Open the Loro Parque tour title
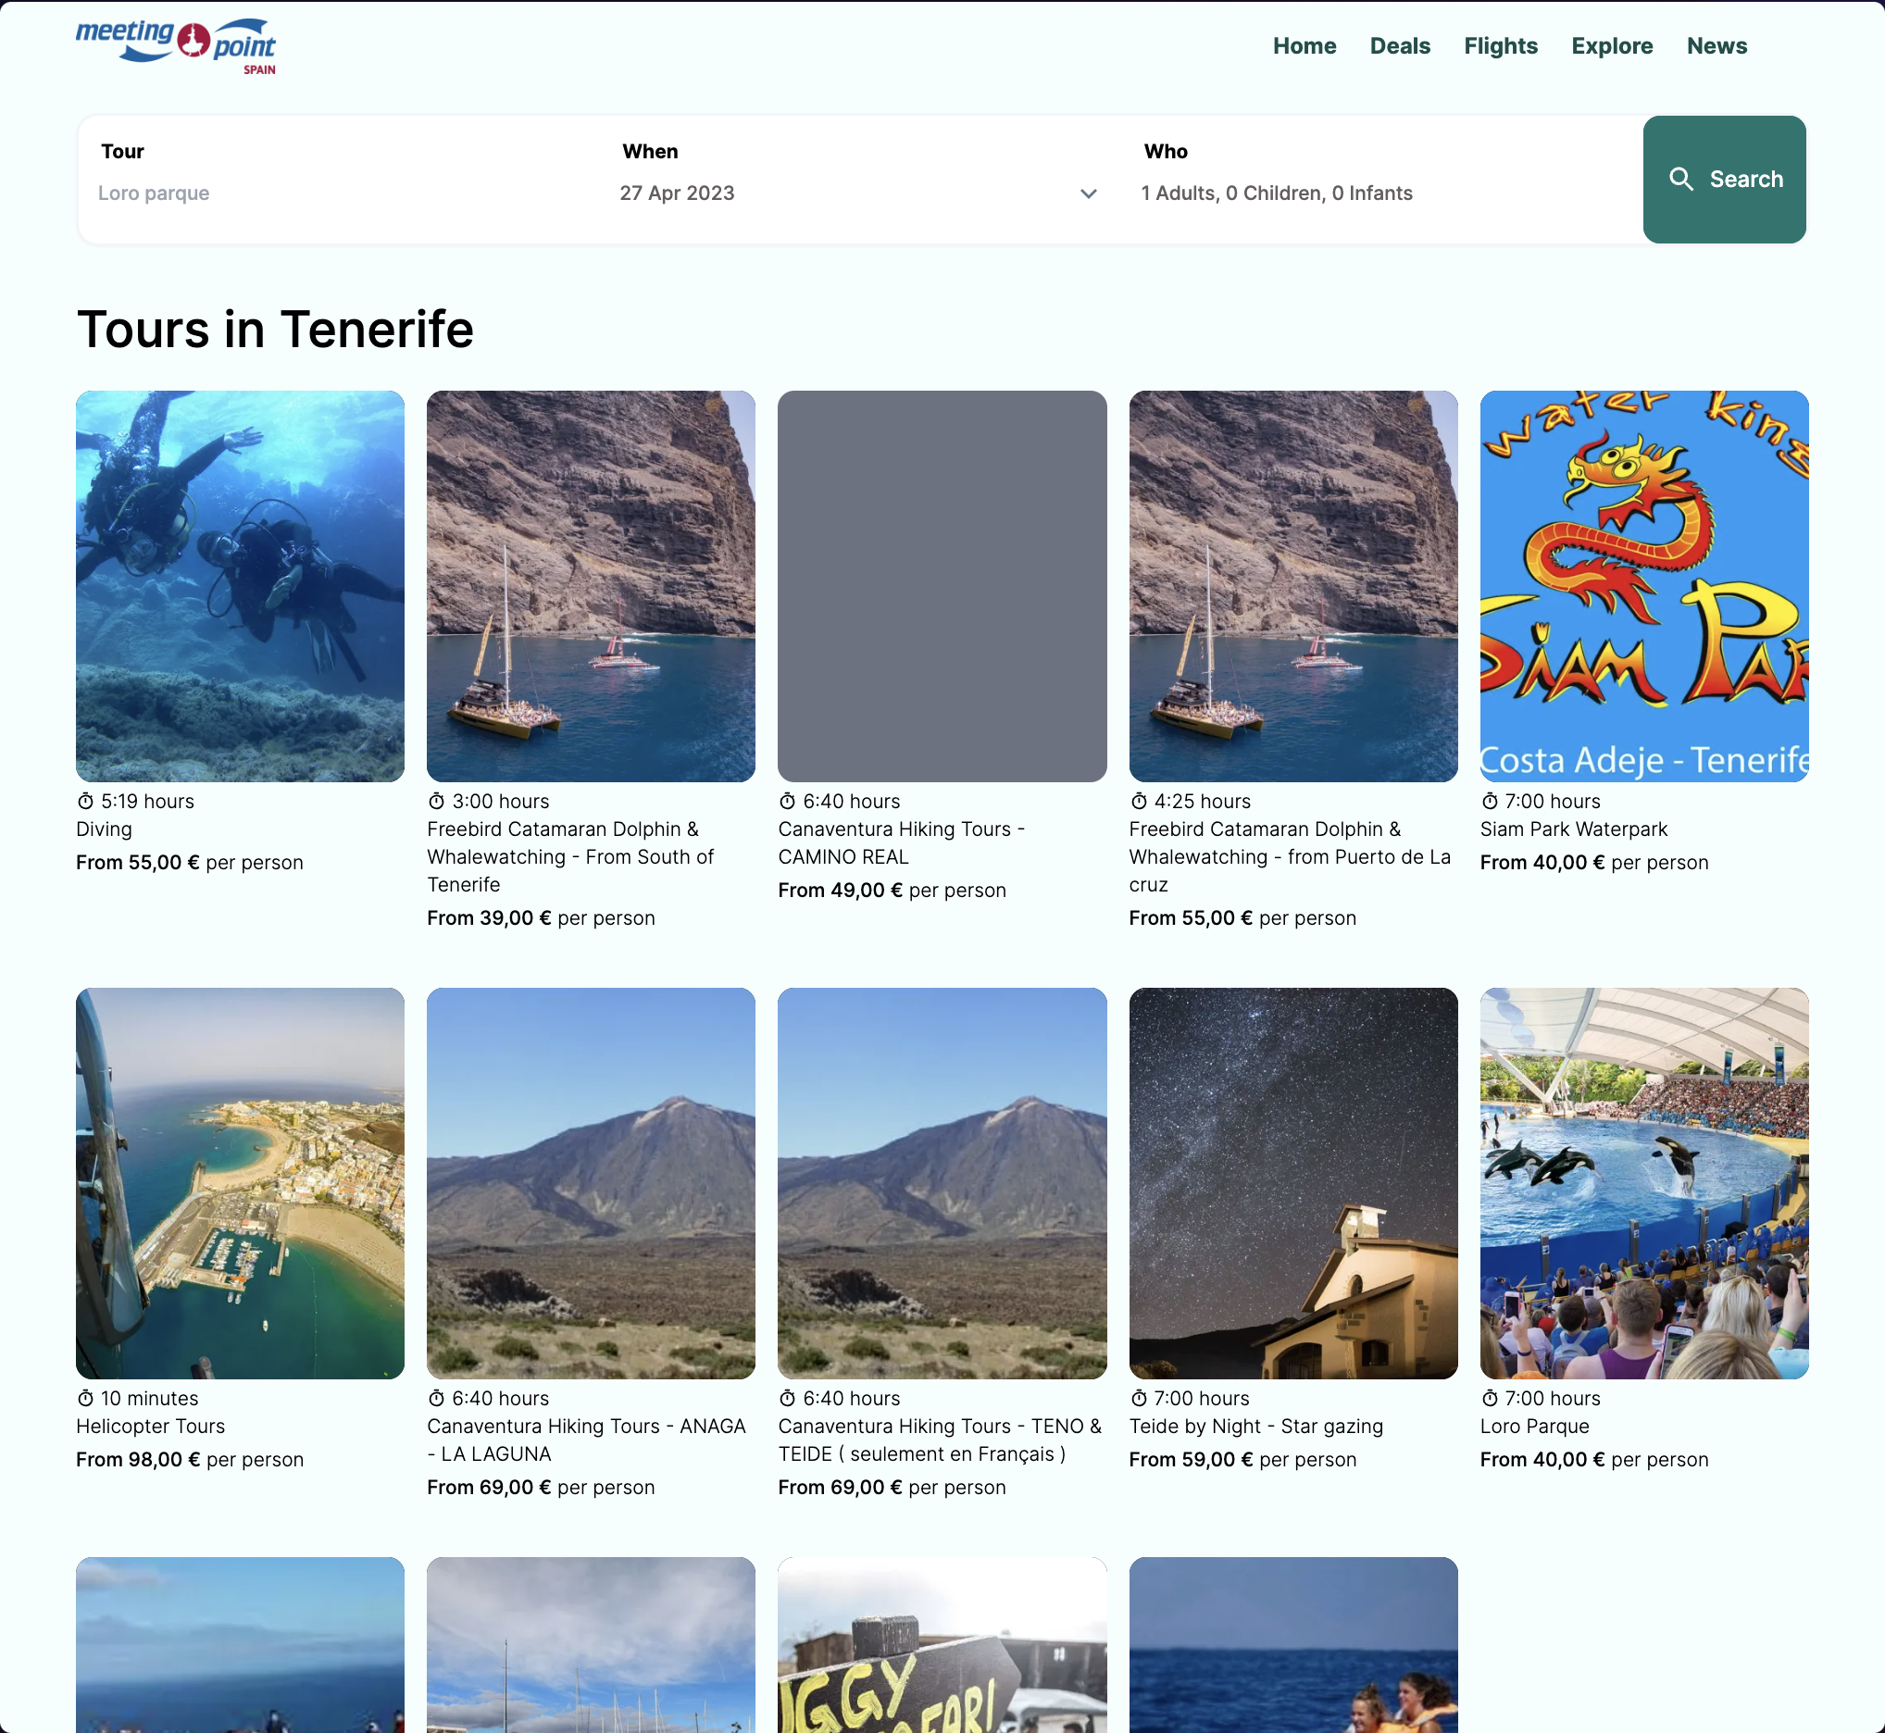 coord(1534,1426)
